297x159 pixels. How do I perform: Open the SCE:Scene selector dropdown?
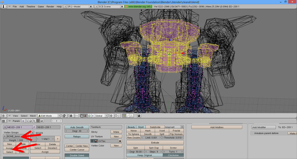[96, 6]
